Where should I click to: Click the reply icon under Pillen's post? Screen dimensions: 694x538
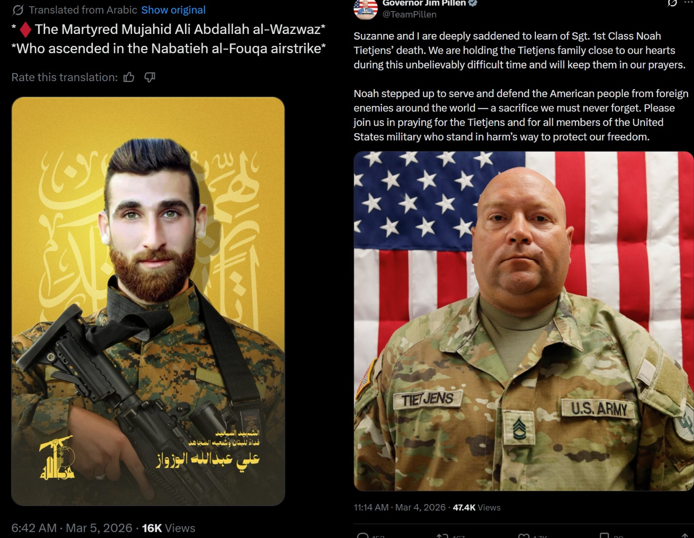point(362,536)
